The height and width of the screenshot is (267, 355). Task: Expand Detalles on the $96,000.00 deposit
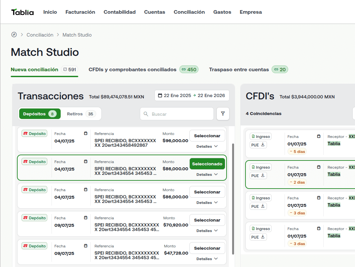[x=207, y=146]
